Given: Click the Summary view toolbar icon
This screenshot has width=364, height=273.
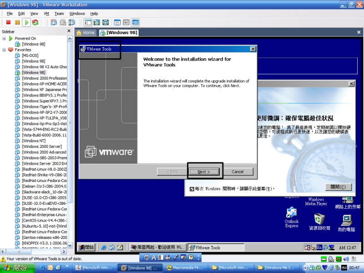Looking at the screenshot, I should [x=117, y=22].
